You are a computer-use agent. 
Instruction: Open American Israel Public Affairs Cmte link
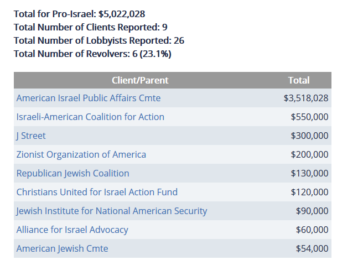(x=89, y=98)
